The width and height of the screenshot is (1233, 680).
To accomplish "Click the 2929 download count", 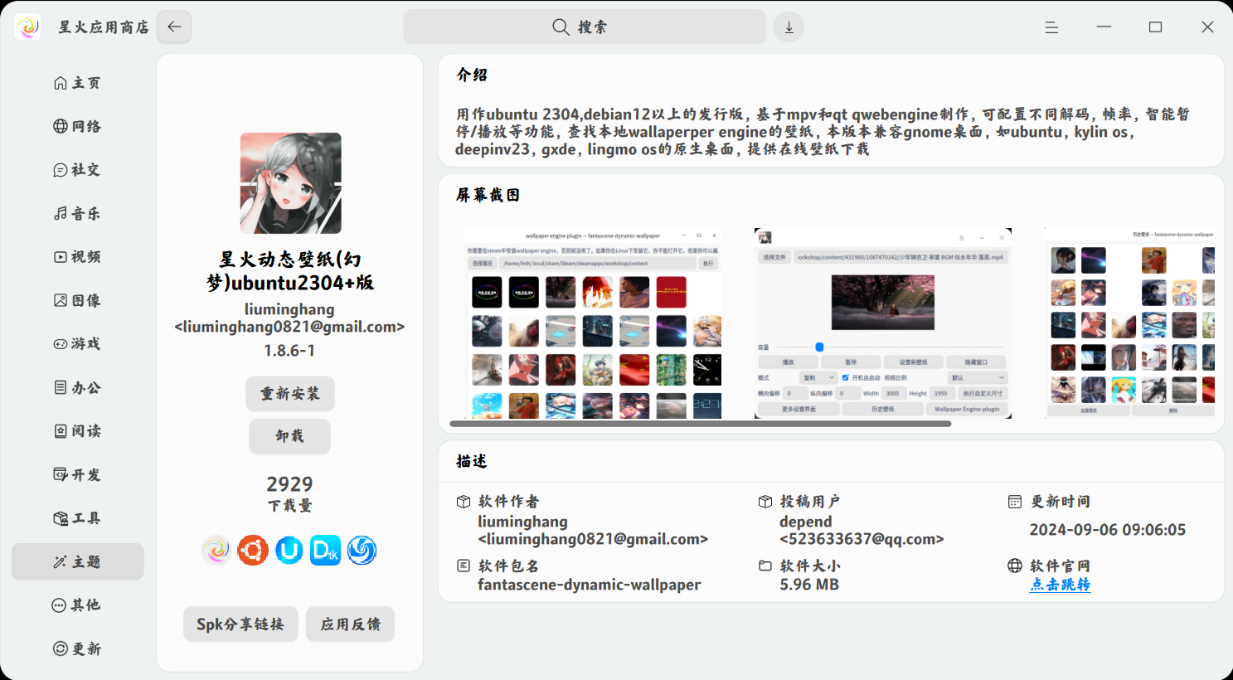I will pos(289,484).
